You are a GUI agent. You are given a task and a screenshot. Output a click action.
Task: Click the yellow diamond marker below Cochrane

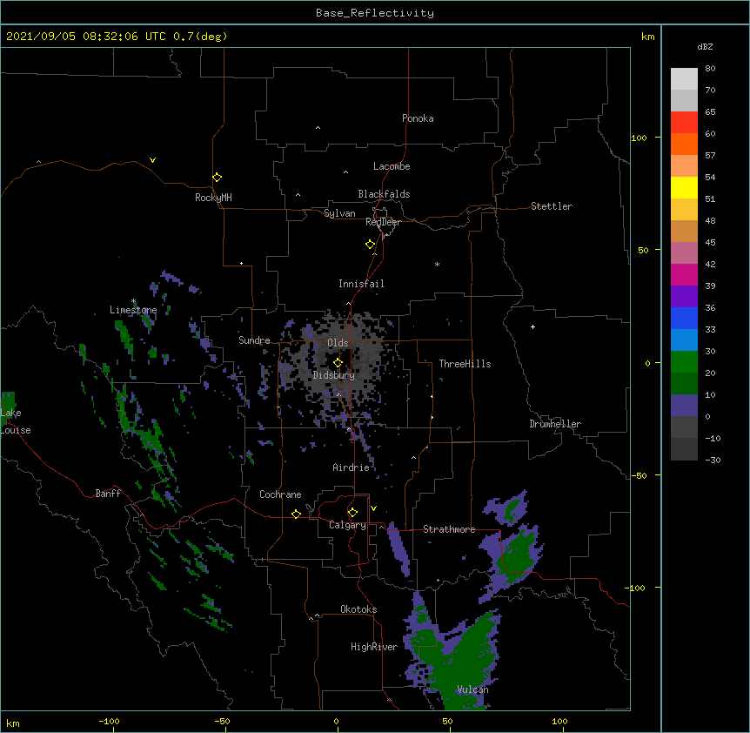point(296,514)
